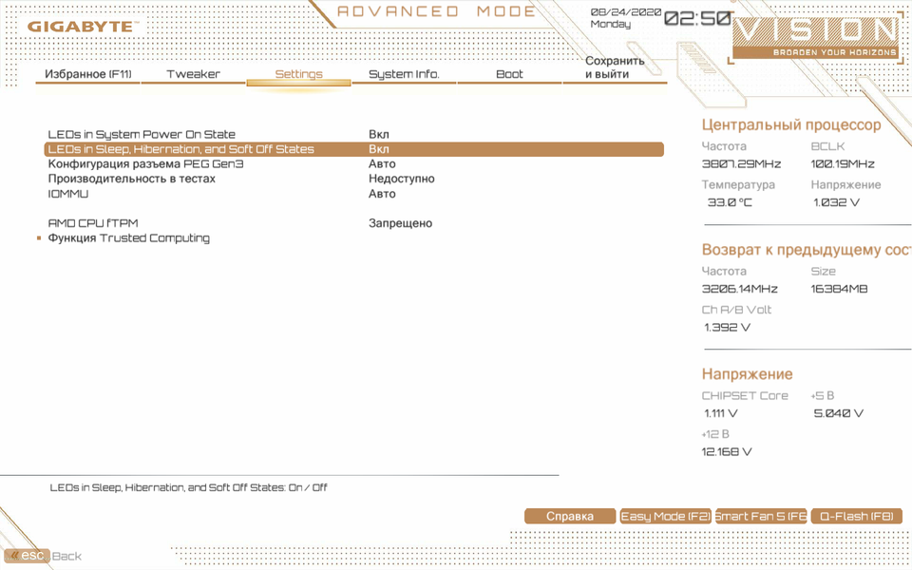This screenshot has width=912, height=570.
Task: Open Smart Fan 5 (F6) button
Action: [x=761, y=517]
